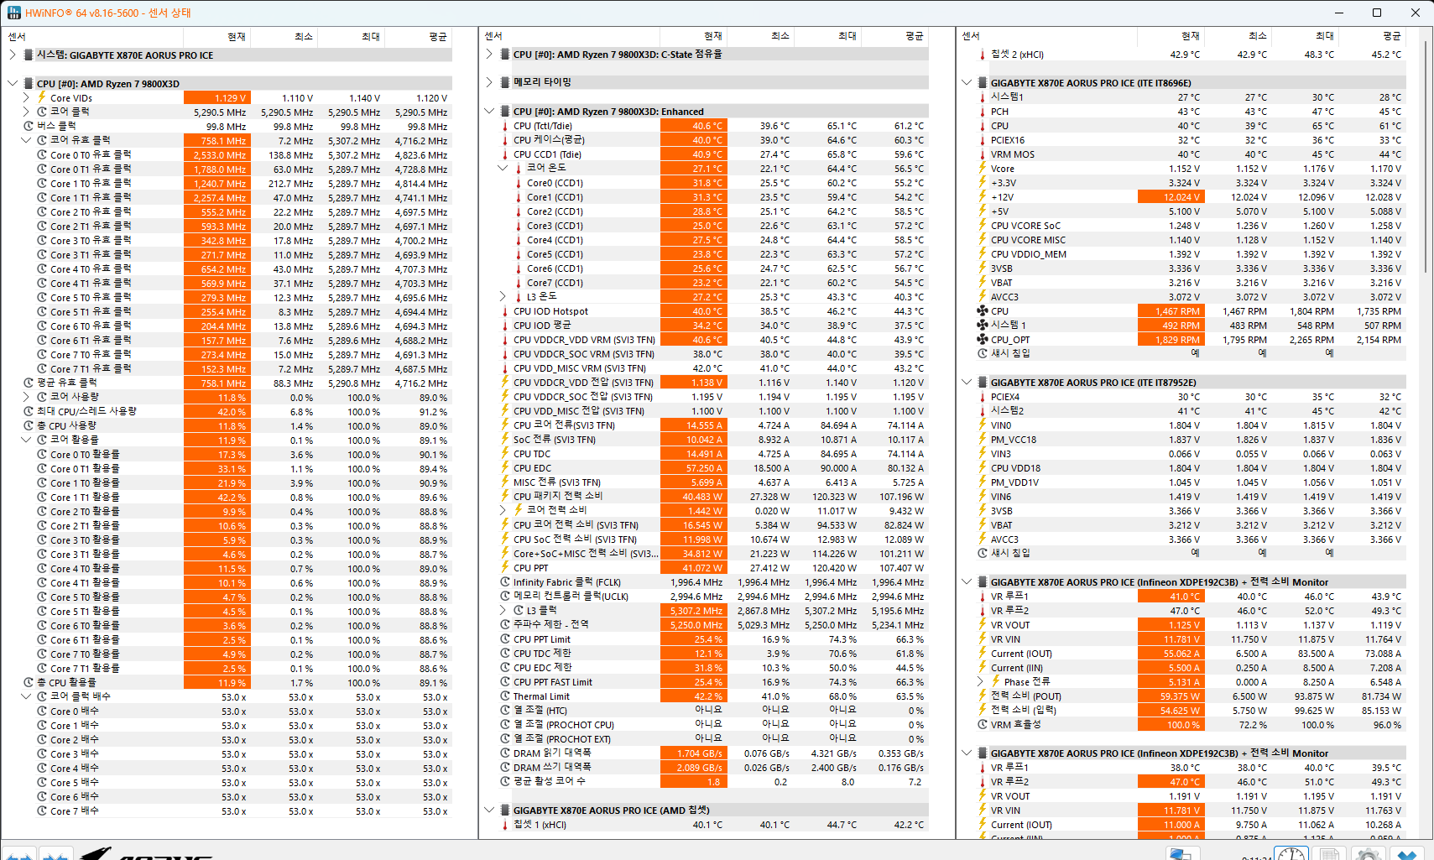
Task: Open sensor settings via the gear icon
Action: coord(1369,854)
